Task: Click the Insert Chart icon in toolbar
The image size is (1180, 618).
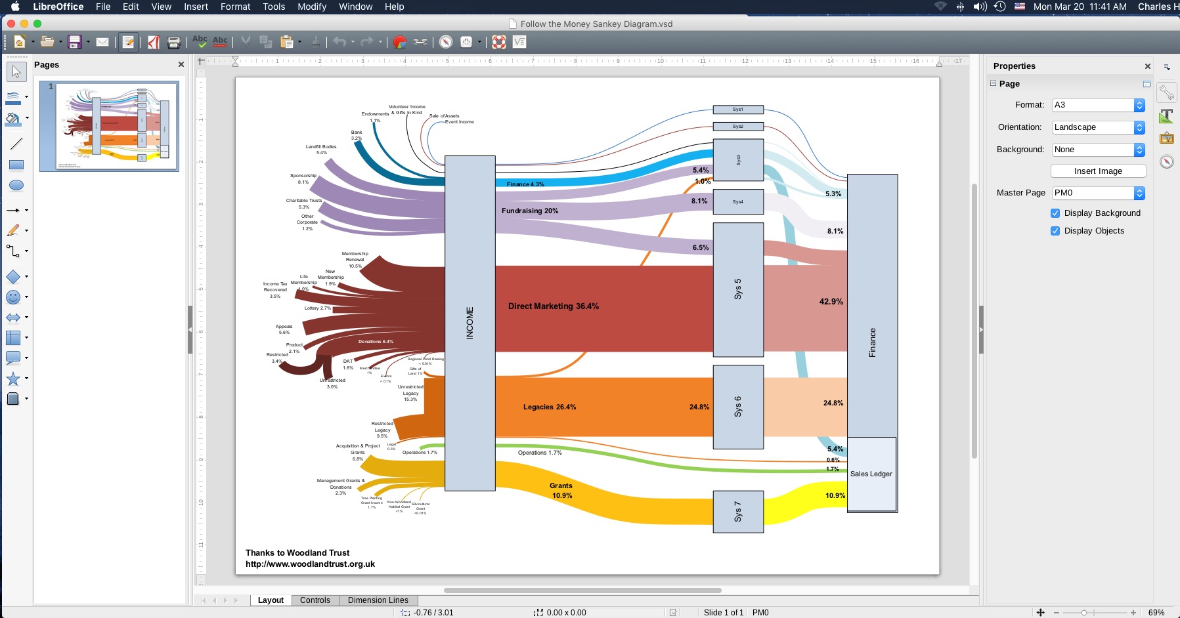Action: pyautogui.click(x=399, y=43)
